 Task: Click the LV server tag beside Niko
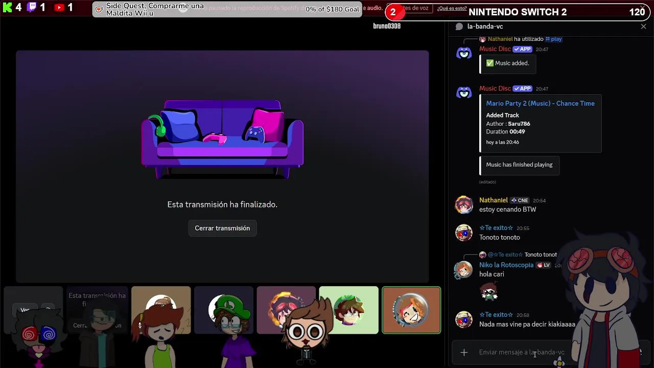(544, 265)
